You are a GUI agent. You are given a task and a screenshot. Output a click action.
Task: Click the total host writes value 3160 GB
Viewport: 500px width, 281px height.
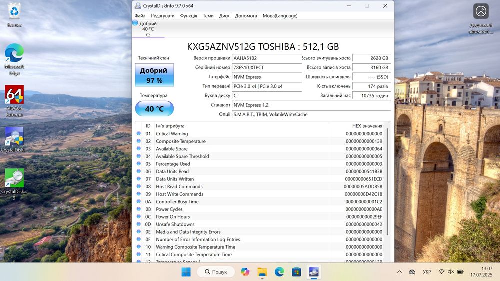click(372, 67)
